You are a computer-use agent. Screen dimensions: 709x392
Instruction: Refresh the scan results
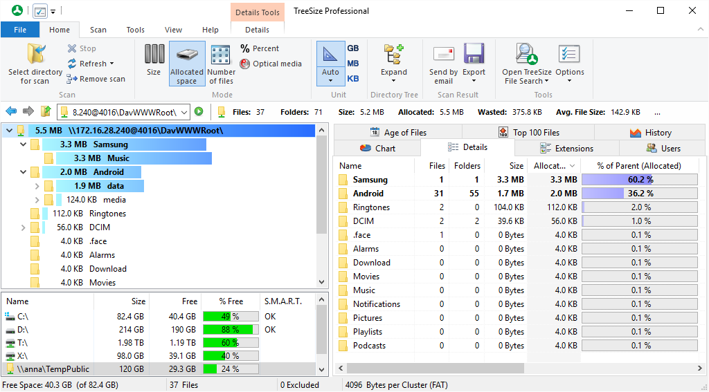point(87,64)
